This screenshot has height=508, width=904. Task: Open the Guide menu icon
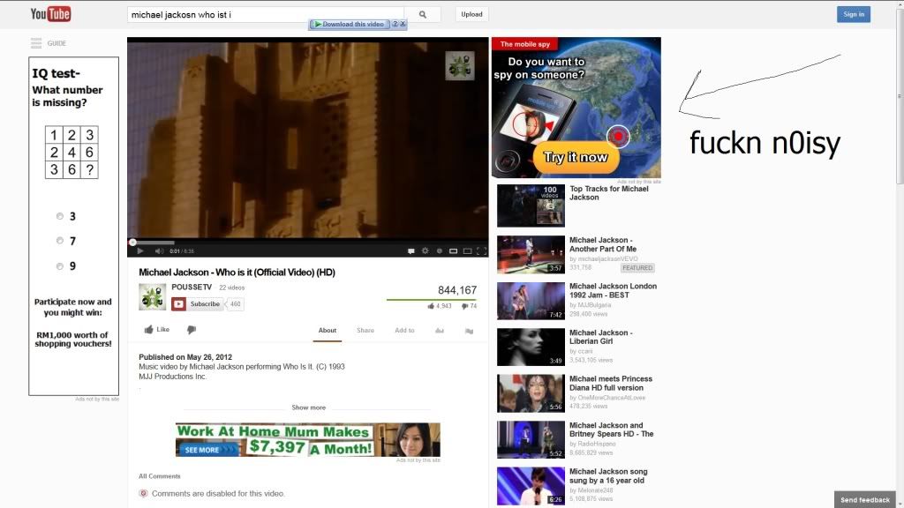pyautogui.click(x=36, y=43)
